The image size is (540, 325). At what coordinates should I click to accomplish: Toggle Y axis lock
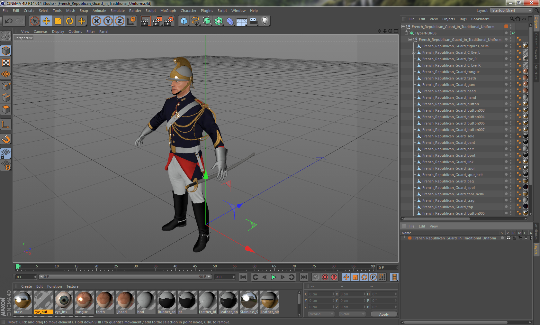click(x=108, y=21)
